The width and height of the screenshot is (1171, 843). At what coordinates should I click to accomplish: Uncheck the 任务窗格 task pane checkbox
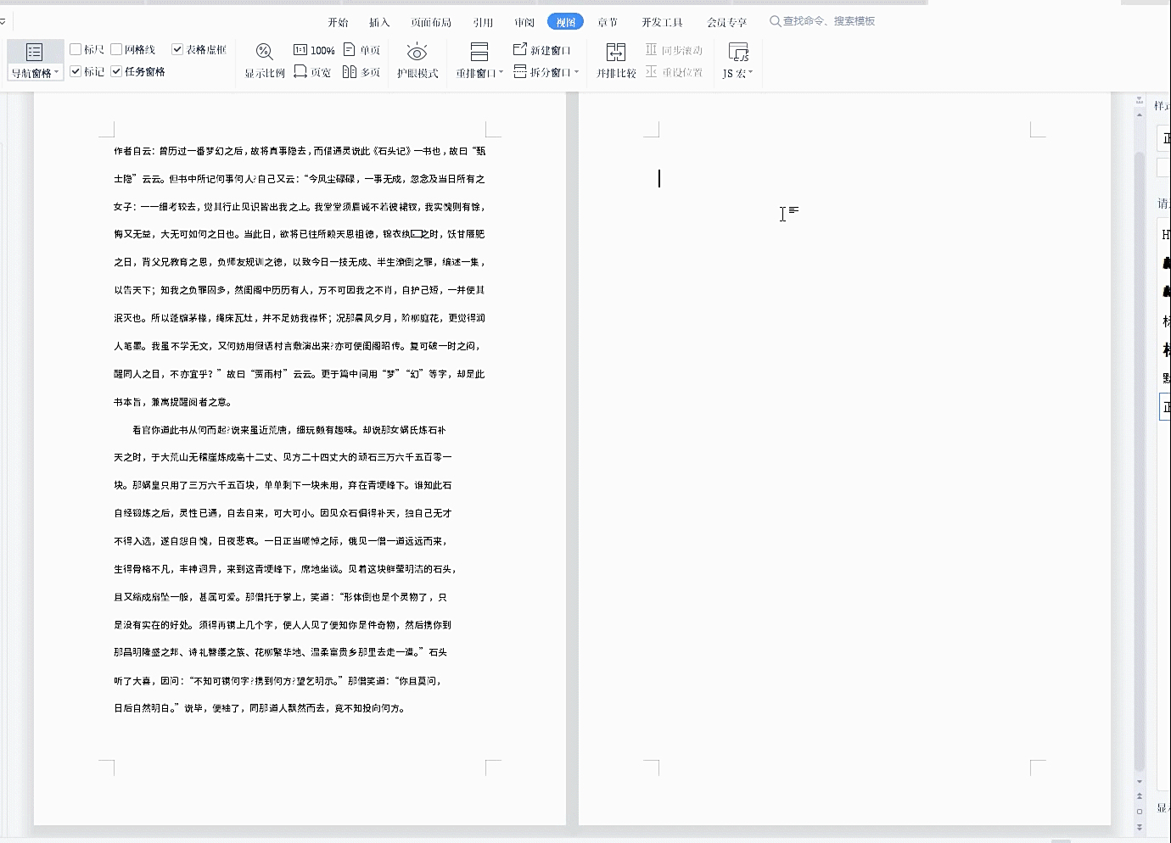click(x=116, y=71)
